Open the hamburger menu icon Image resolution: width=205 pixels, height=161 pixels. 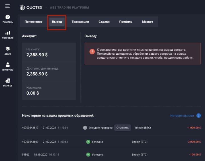(7, 6)
